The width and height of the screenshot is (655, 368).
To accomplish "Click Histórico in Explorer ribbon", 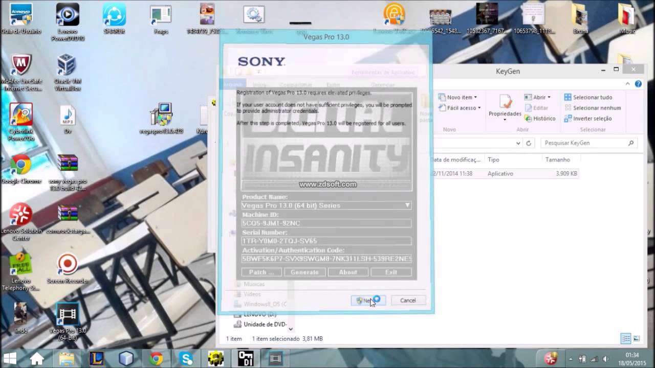I will [x=539, y=119].
